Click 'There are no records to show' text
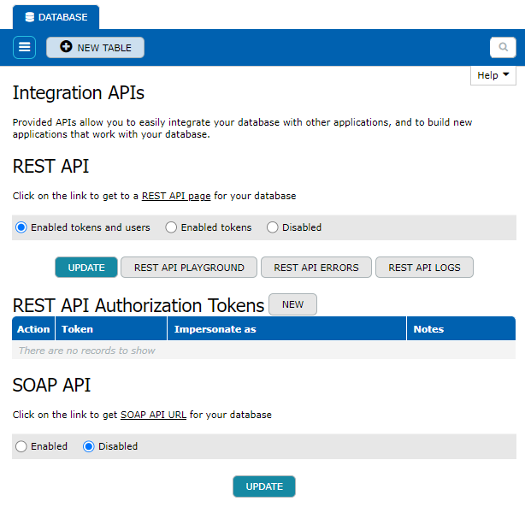 (x=86, y=351)
